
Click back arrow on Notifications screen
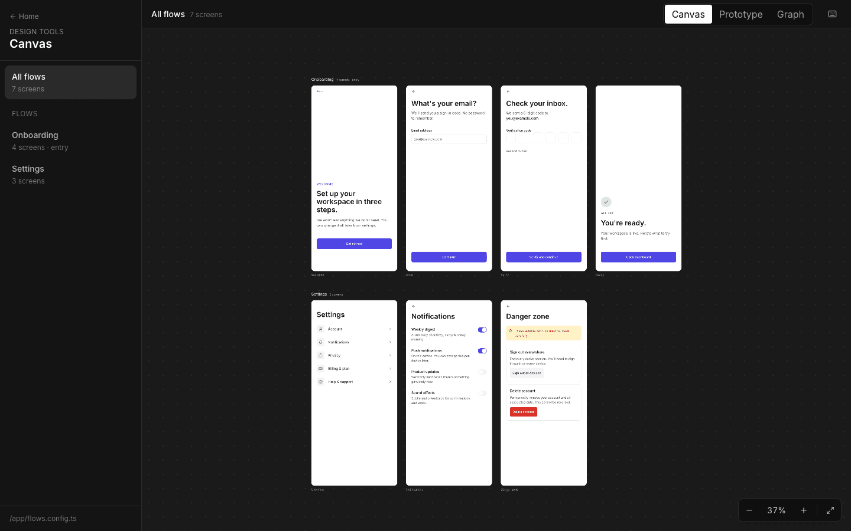click(x=414, y=306)
